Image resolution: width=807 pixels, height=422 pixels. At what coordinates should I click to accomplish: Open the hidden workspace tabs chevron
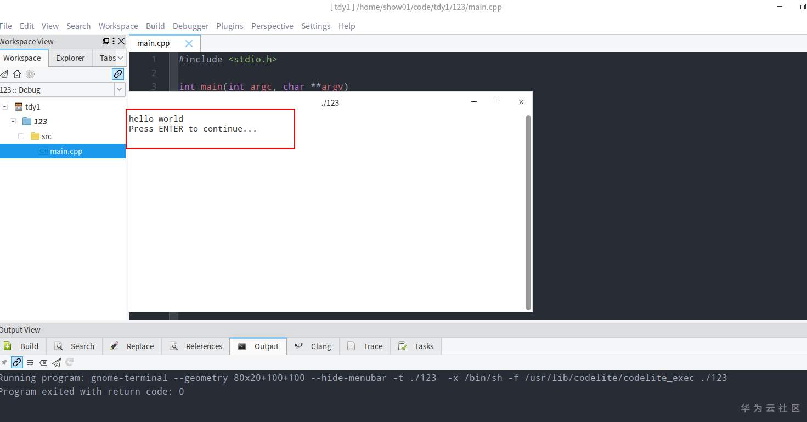tap(120, 58)
